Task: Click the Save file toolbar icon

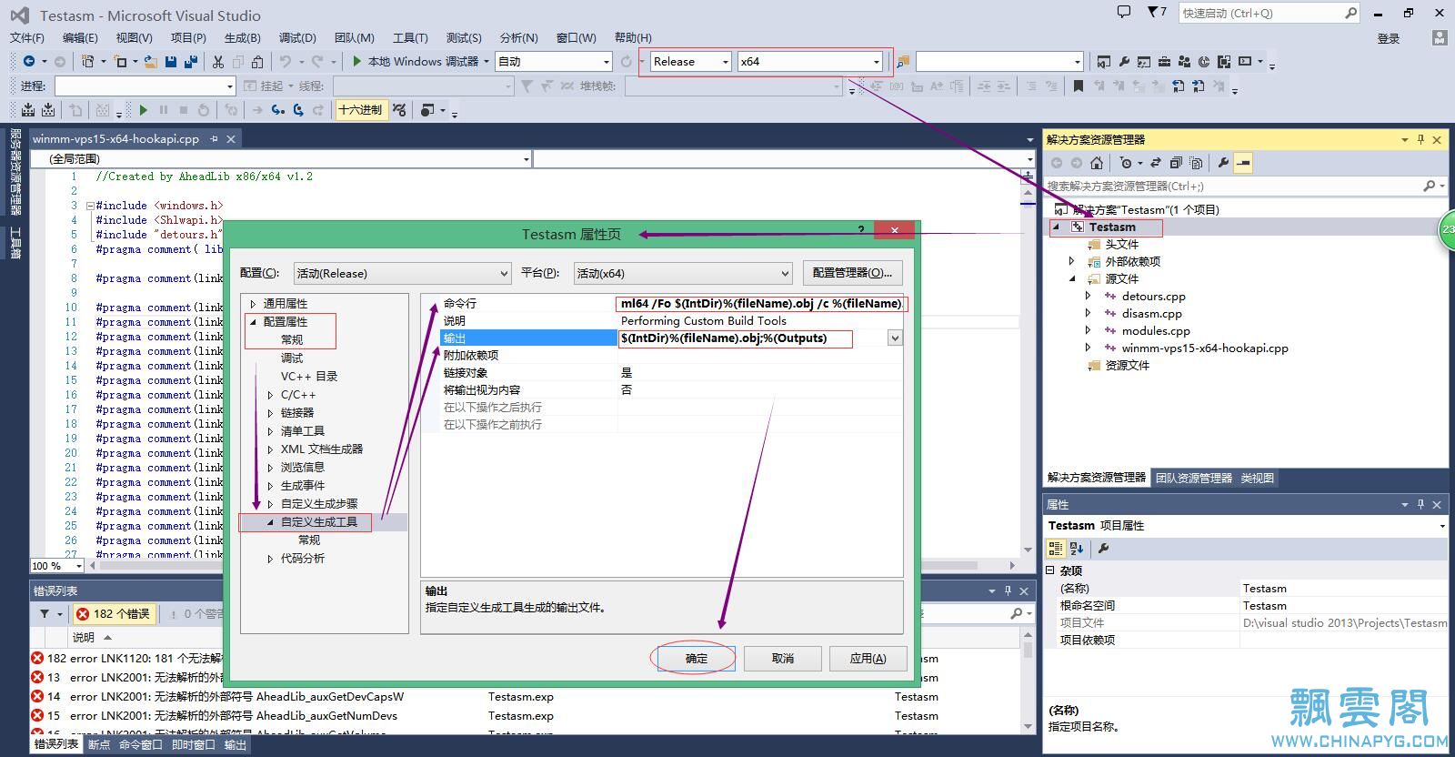Action: pos(170,61)
